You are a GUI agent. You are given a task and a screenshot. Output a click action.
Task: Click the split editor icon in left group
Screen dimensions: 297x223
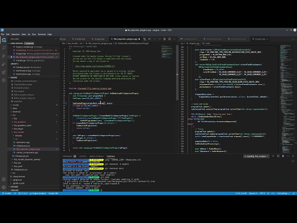169,39
